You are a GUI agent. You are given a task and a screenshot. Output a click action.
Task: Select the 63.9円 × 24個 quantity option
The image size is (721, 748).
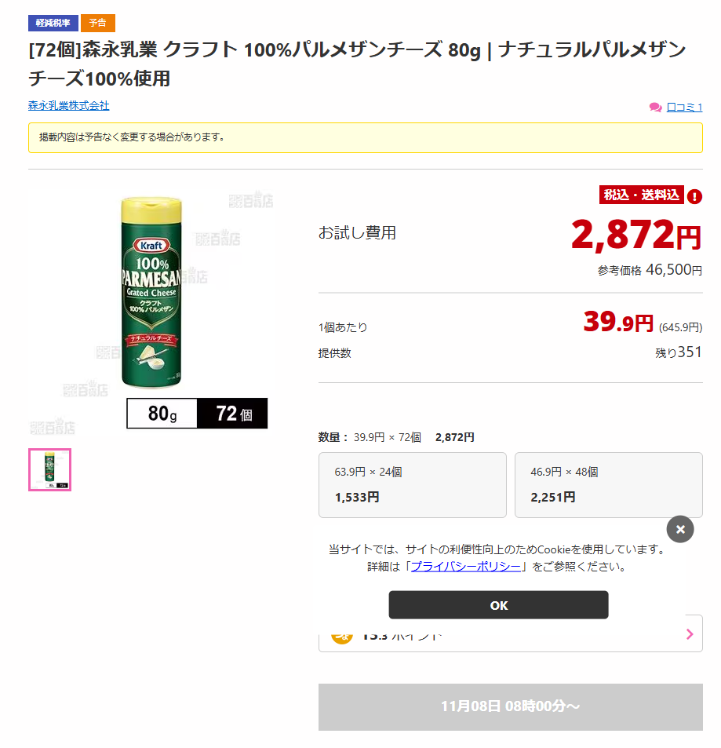[412, 484]
